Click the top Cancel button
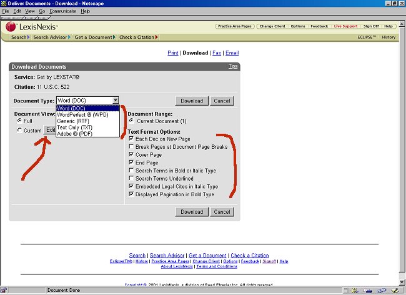 pyautogui.click(x=222, y=101)
